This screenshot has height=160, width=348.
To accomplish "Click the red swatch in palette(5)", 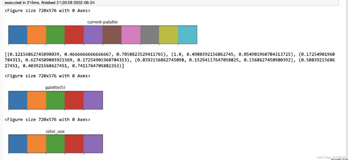I will coord(74,100).
